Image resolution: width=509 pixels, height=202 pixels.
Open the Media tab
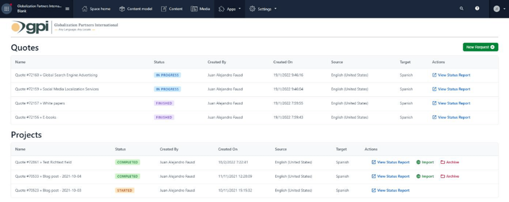(x=200, y=9)
